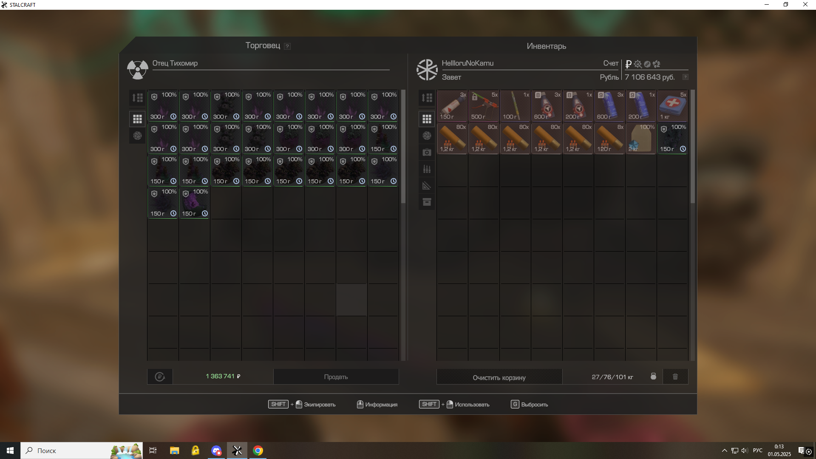
Task: Select the rightmost snowflake-like currency icon
Action: tap(657, 64)
